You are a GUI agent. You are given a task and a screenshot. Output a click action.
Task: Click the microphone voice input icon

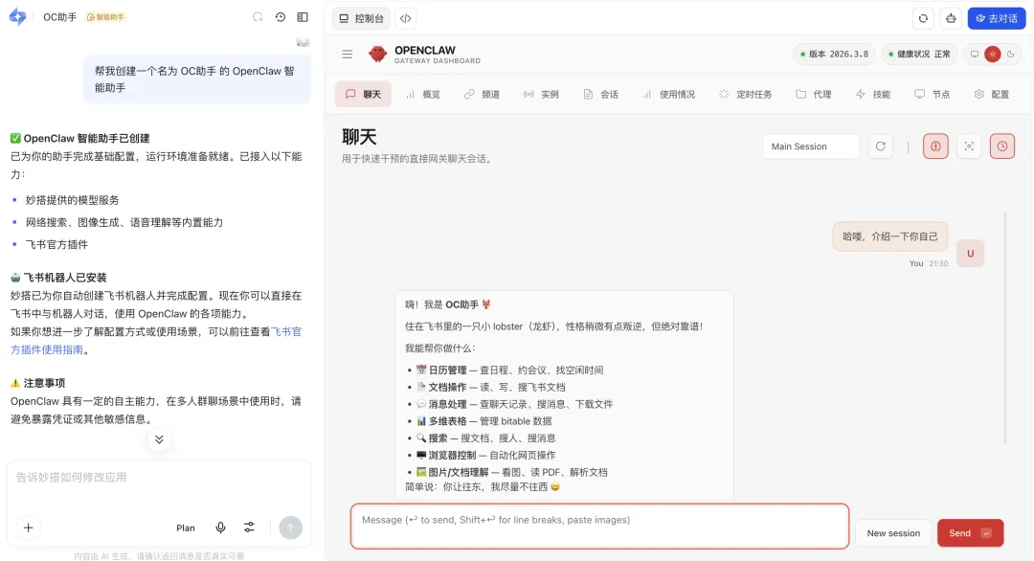click(221, 527)
